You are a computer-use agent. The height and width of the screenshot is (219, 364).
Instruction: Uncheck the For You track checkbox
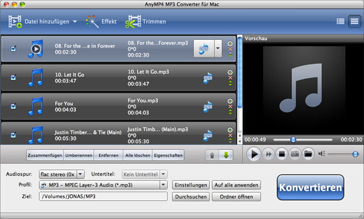(x=13, y=106)
